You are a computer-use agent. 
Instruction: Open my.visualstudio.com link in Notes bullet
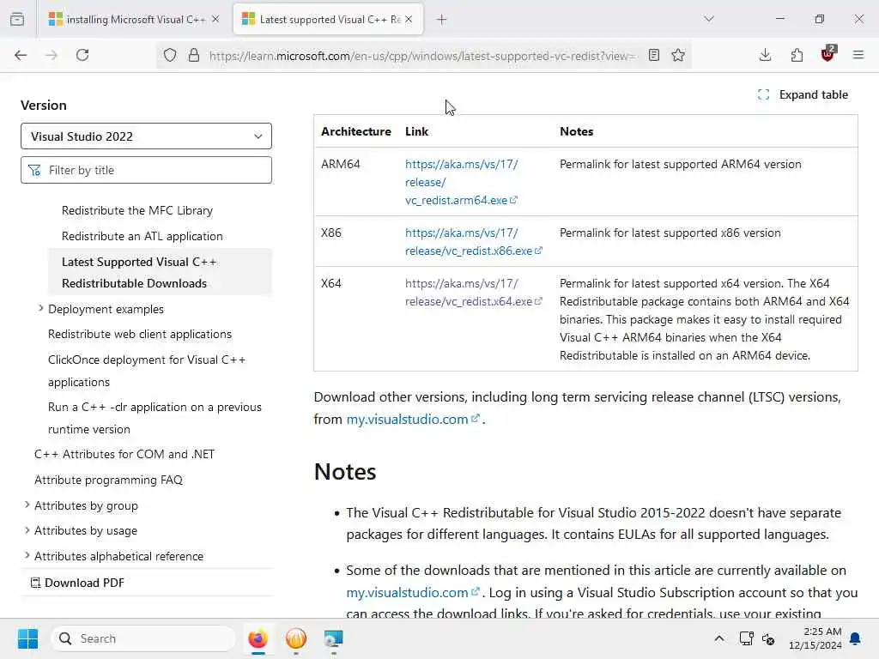click(x=413, y=592)
